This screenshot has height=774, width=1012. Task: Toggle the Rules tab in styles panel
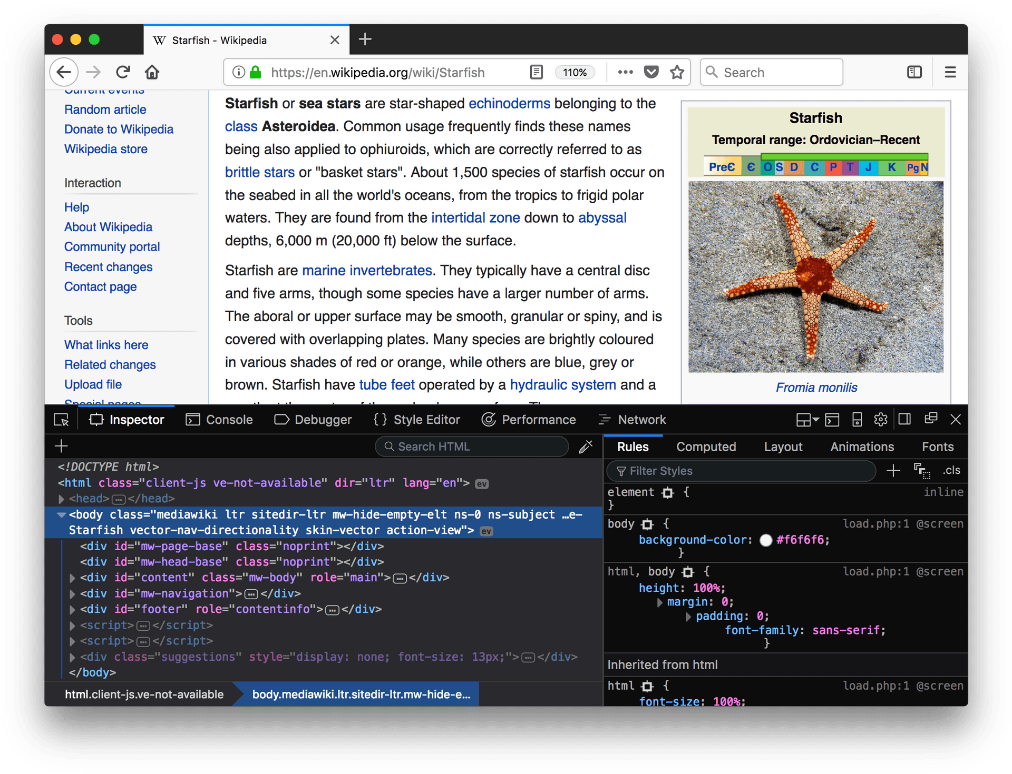pos(634,445)
